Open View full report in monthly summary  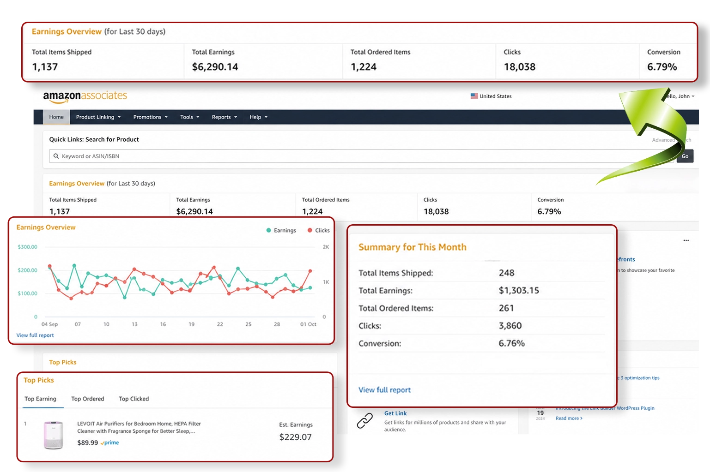(x=384, y=390)
